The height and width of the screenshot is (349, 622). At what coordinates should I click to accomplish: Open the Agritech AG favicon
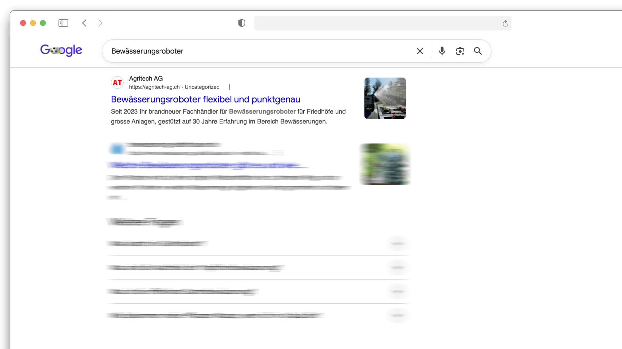point(117,83)
